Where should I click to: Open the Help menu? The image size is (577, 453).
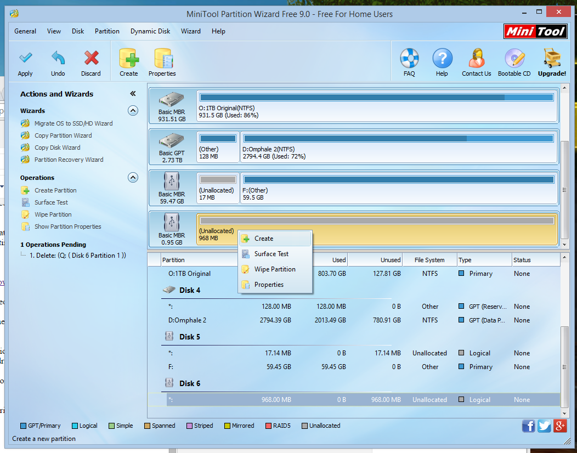pos(218,31)
